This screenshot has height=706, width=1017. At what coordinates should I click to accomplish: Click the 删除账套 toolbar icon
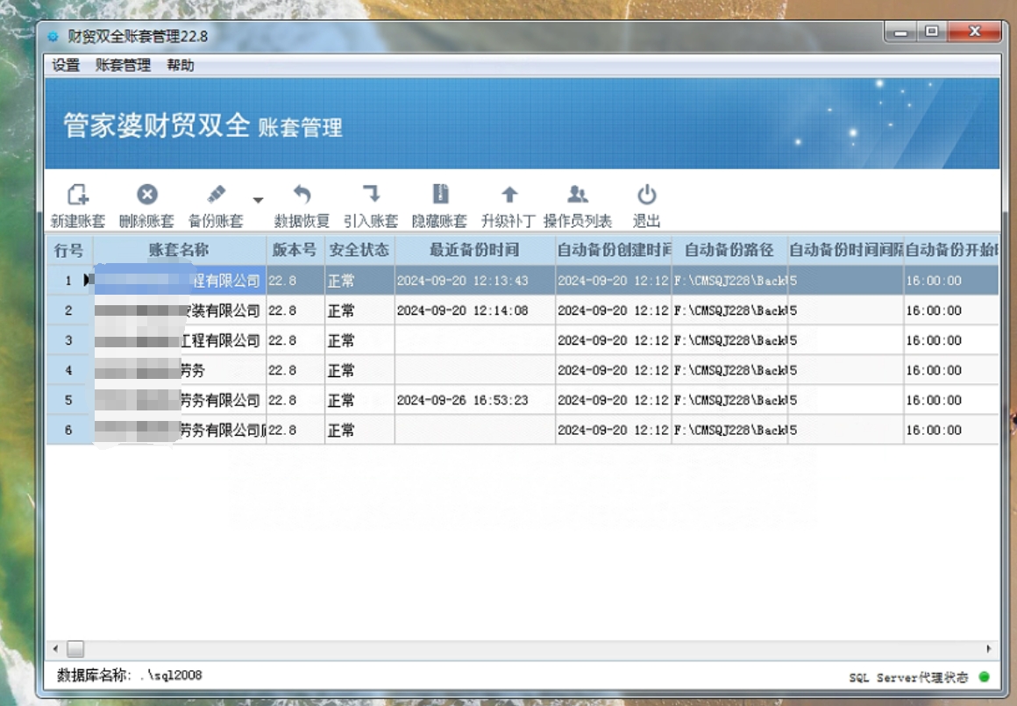coord(147,195)
